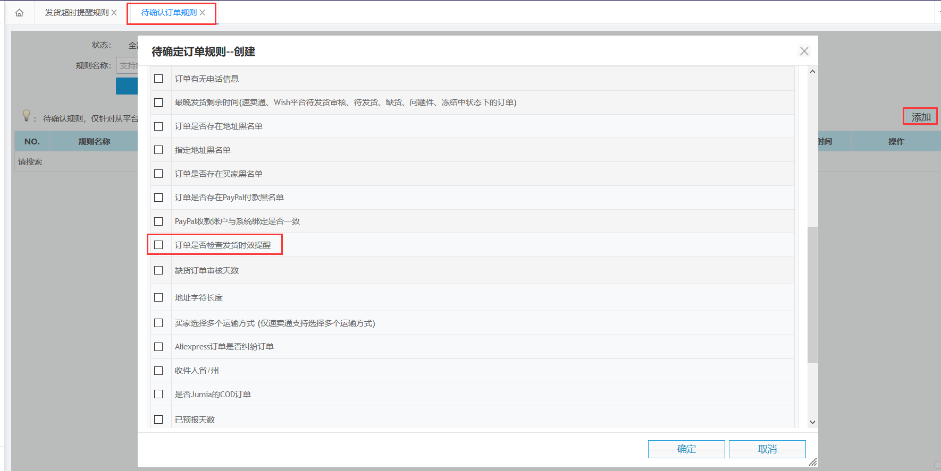Click the 地址字符长度 label text
This screenshot has height=471, width=941.
click(x=199, y=298)
